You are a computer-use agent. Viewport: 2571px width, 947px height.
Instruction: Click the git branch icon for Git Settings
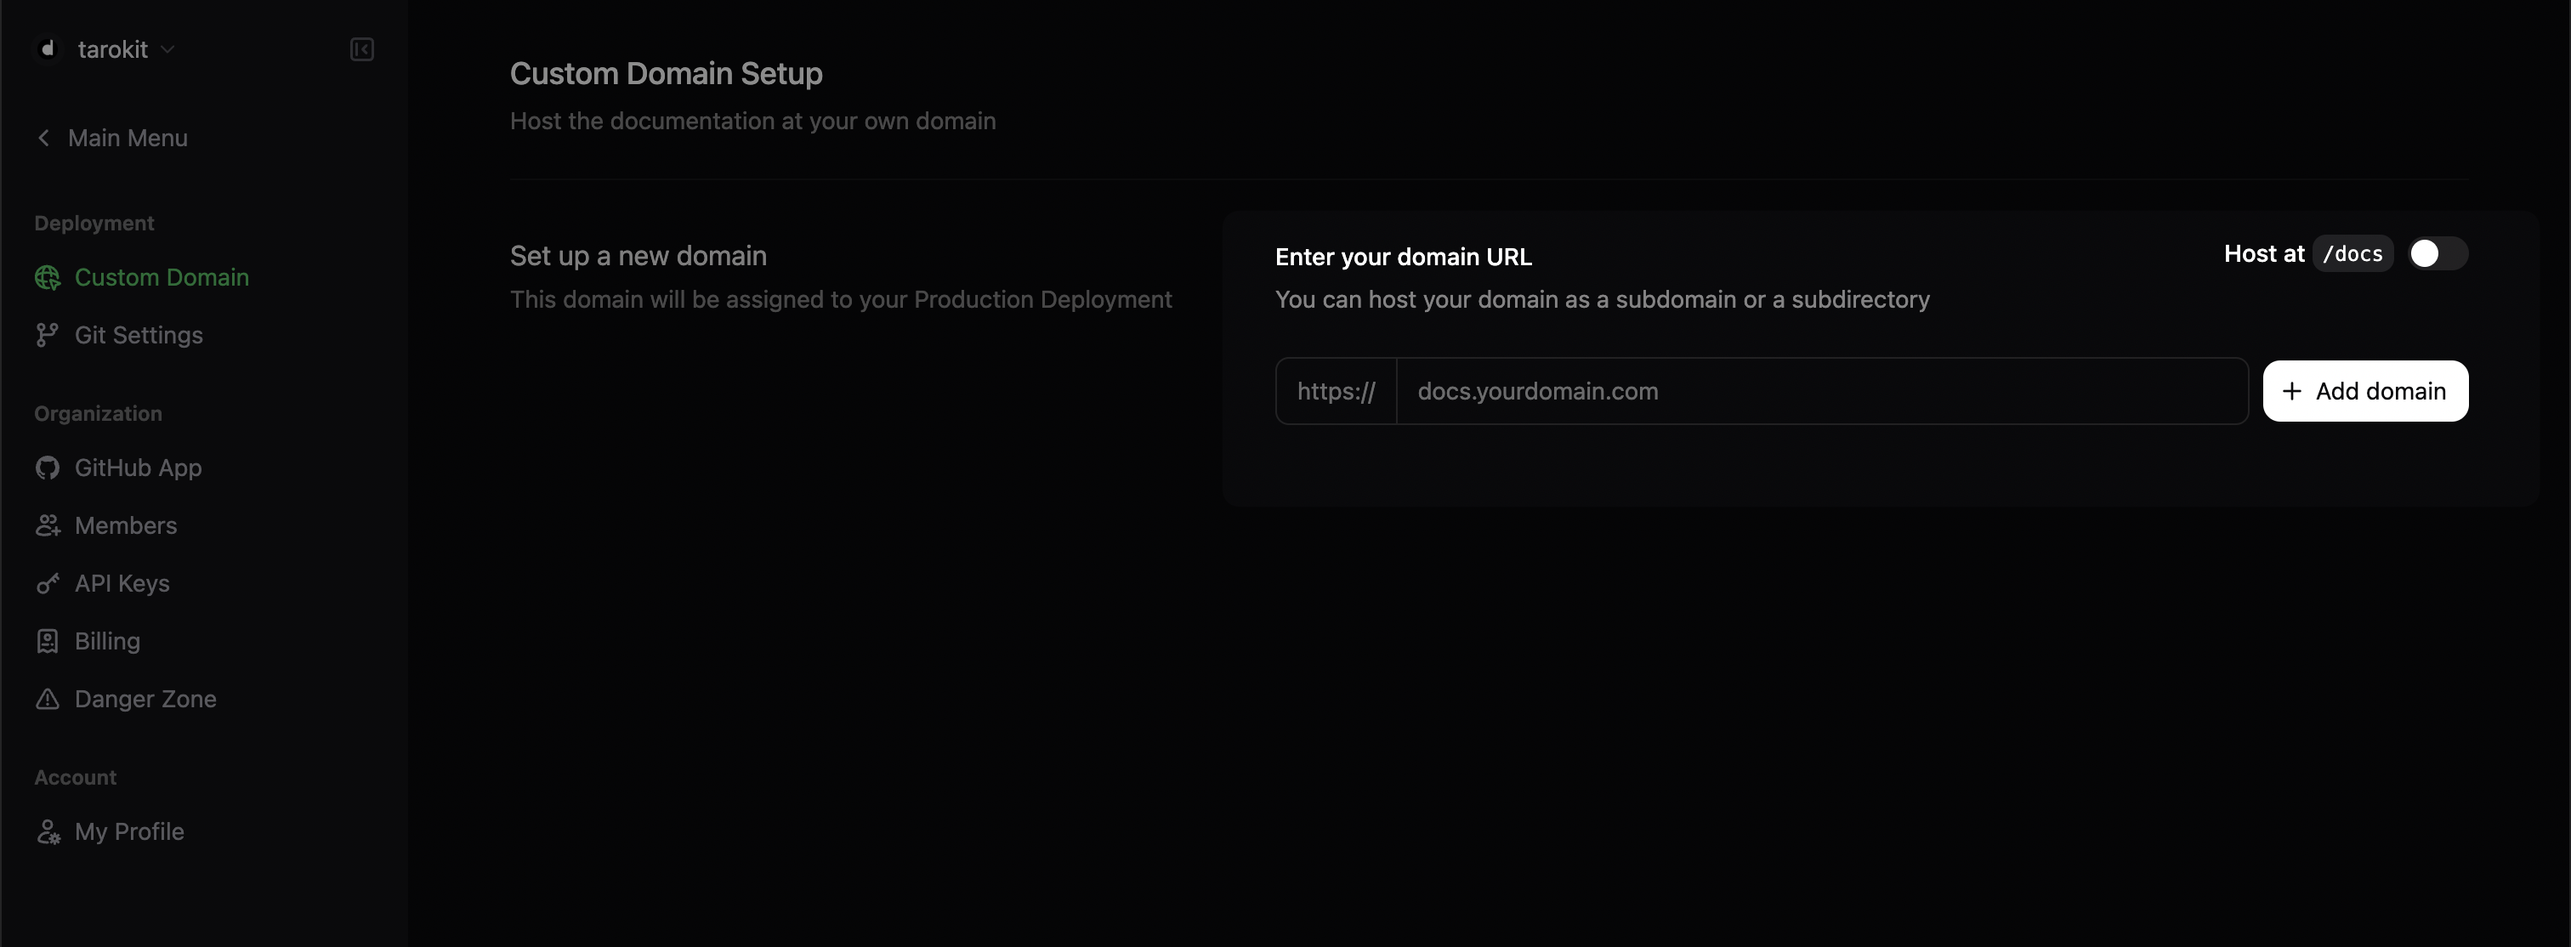47,335
